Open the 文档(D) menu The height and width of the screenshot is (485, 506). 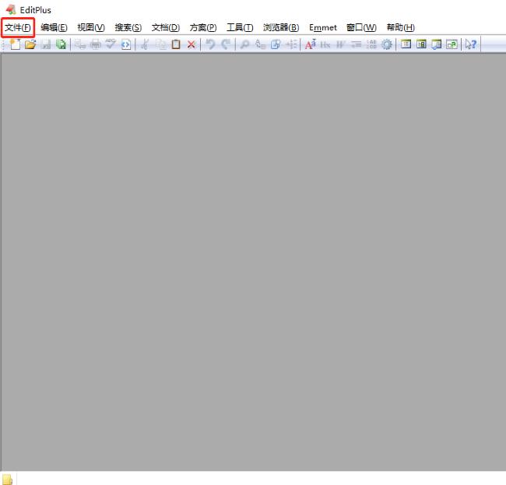tap(165, 27)
